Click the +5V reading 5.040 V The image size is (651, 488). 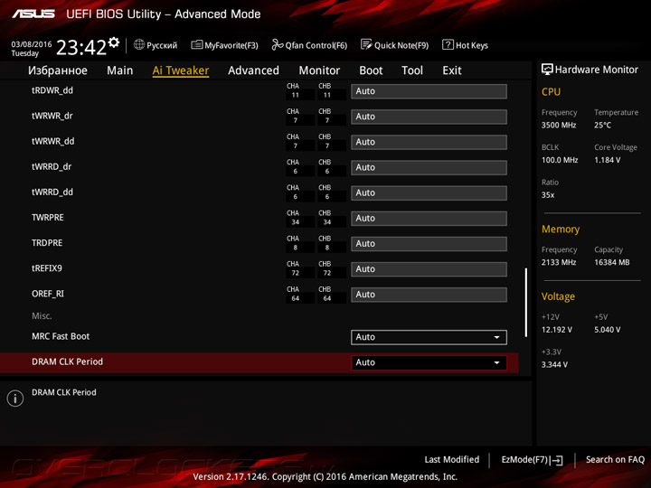pyautogui.click(x=608, y=330)
